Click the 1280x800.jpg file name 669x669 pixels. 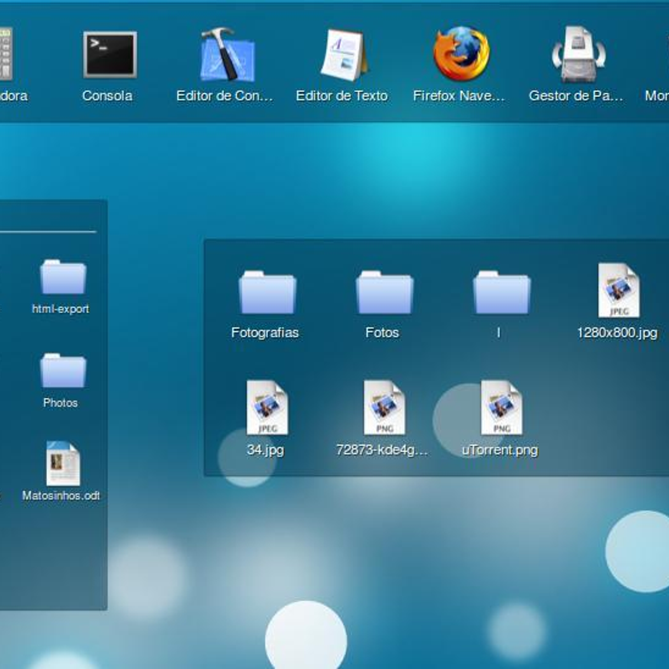click(x=617, y=333)
